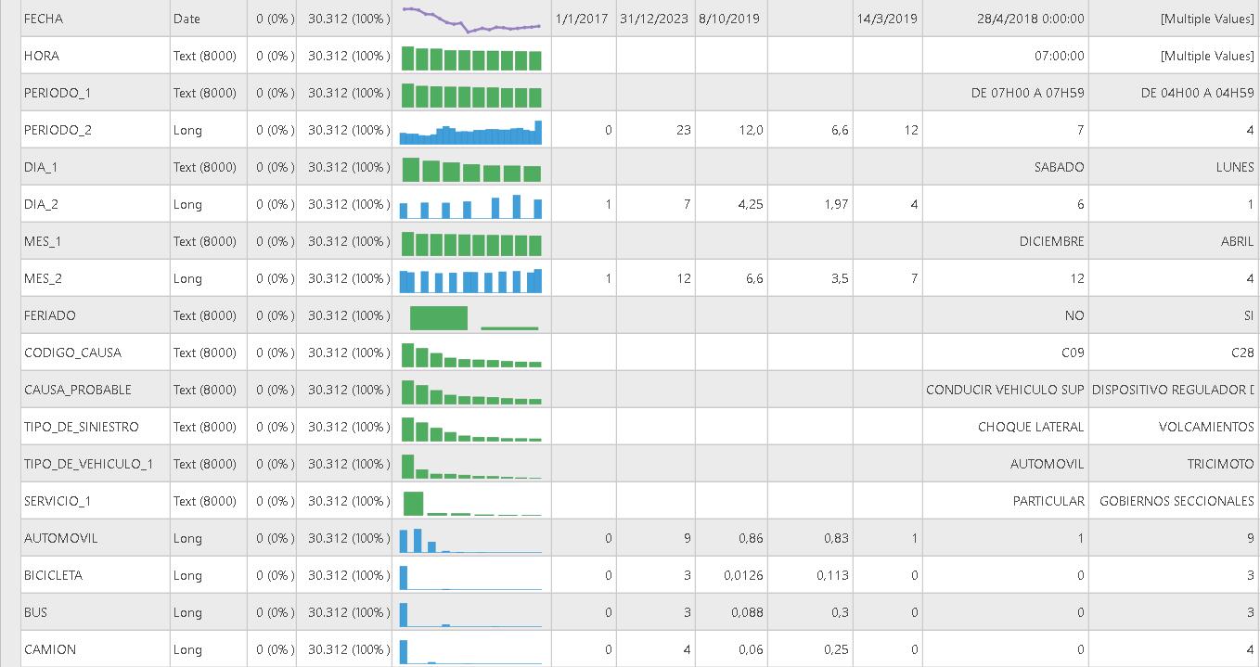The width and height of the screenshot is (1260, 667).
Task: Click the CONDUCIR VEHICULO SUP cell
Action: [x=1005, y=390]
